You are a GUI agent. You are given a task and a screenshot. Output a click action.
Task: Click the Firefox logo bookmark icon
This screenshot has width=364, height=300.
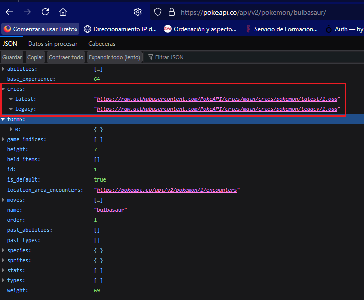(x=7, y=29)
